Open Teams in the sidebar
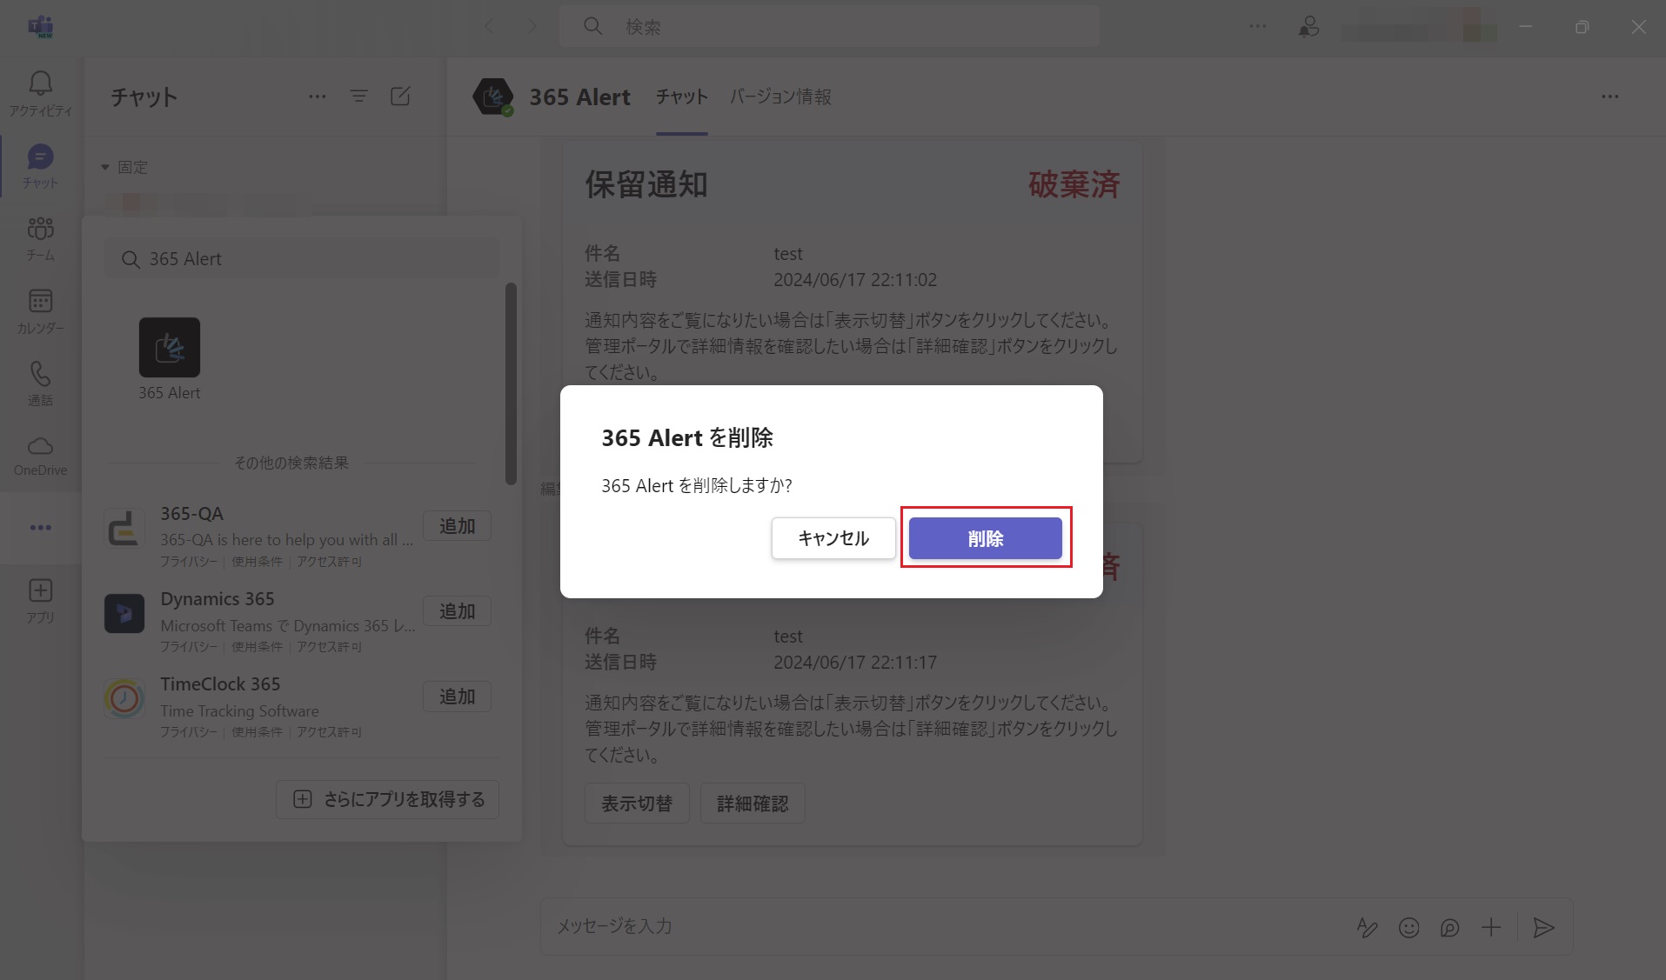 coord(40,230)
